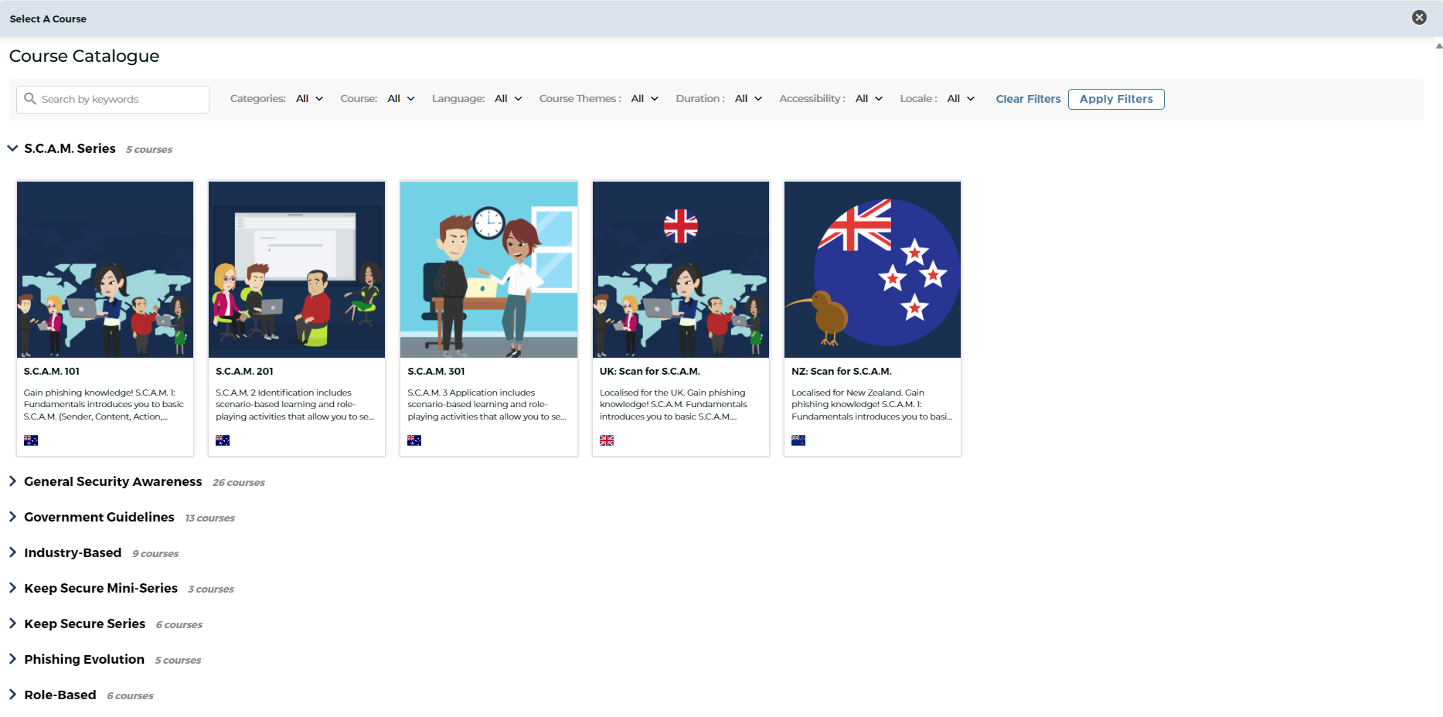
Task: Open the Language filter dropdown
Action: 509,99
